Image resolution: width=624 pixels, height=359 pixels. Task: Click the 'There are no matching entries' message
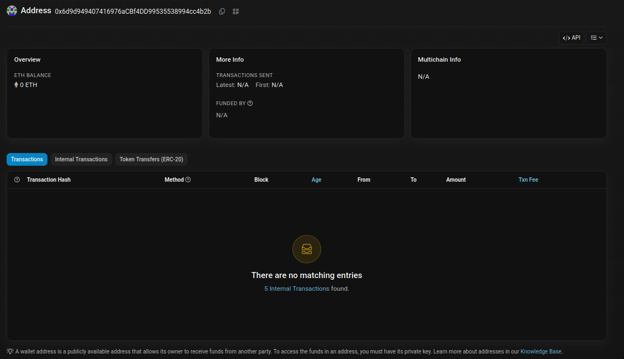(307, 275)
